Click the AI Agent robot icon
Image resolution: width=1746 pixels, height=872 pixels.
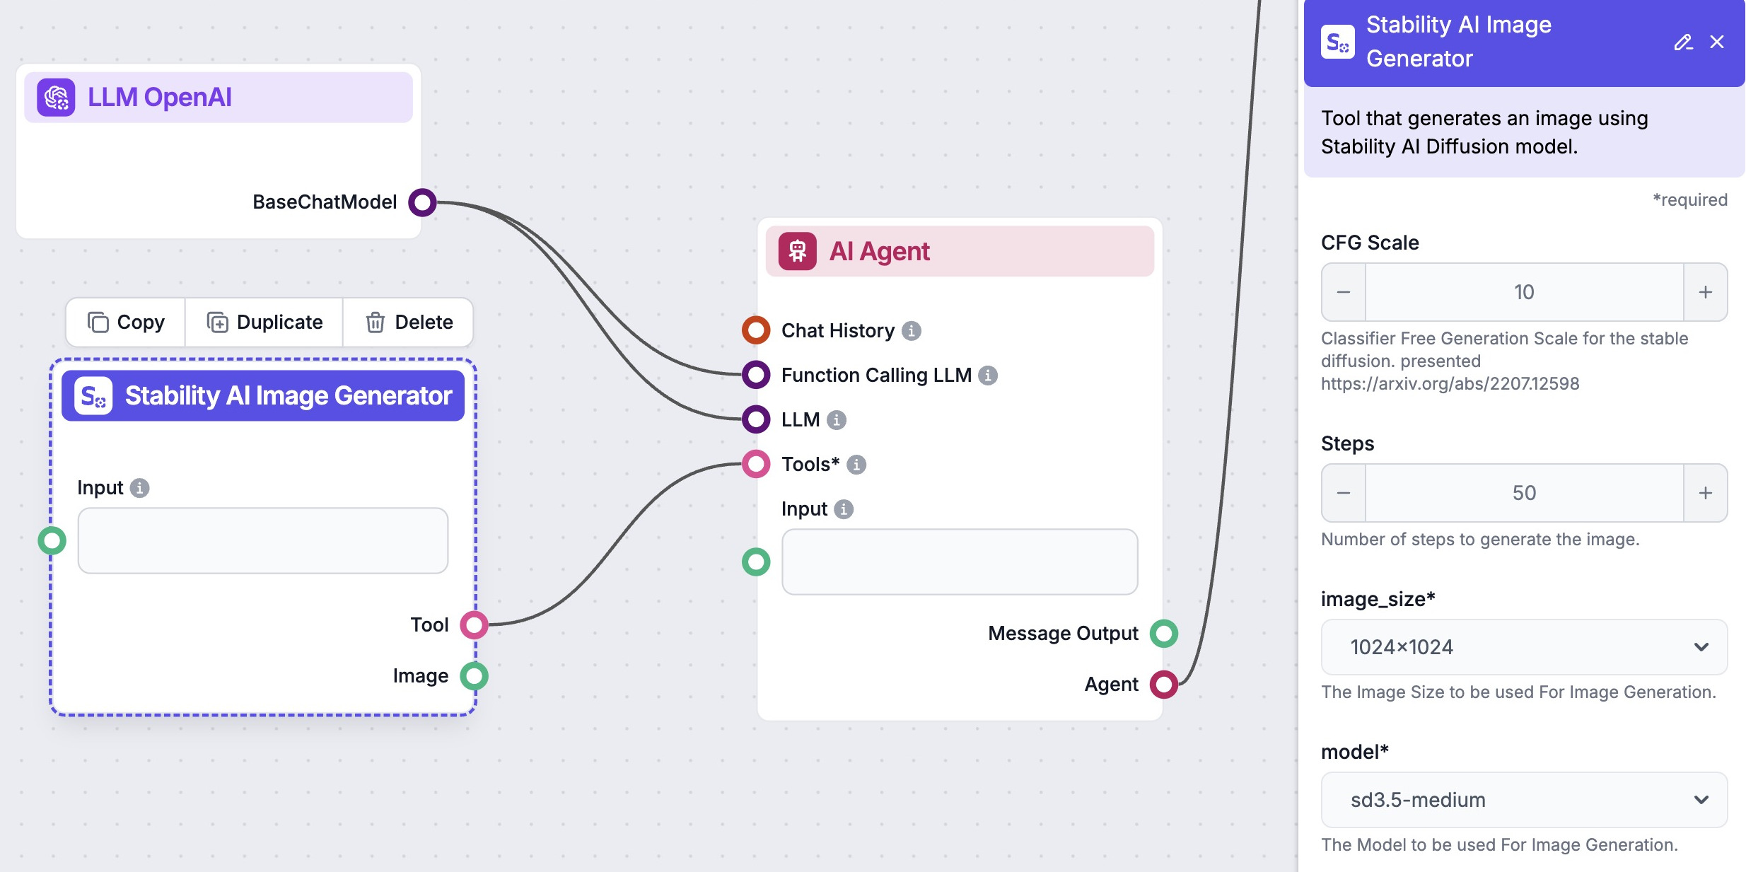pyautogui.click(x=797, y=251)
